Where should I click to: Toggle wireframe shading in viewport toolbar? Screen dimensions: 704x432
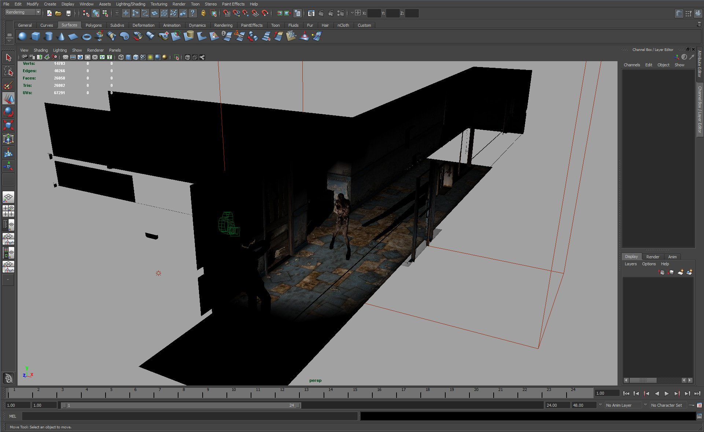pos(121,57)
